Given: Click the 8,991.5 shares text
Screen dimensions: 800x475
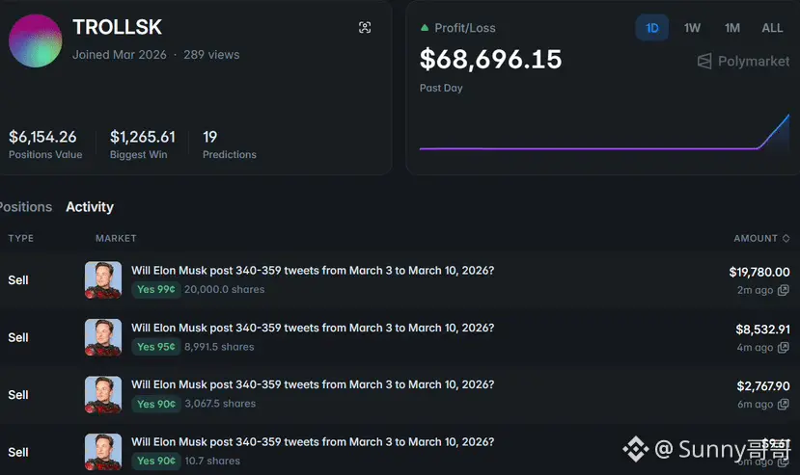Looking at the screenshot, I should click(x=219, y=347).
